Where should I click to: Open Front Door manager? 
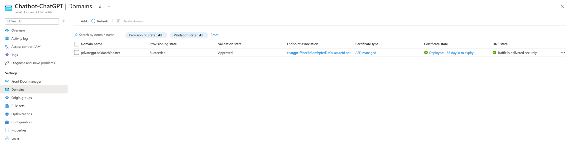[34, 82]
